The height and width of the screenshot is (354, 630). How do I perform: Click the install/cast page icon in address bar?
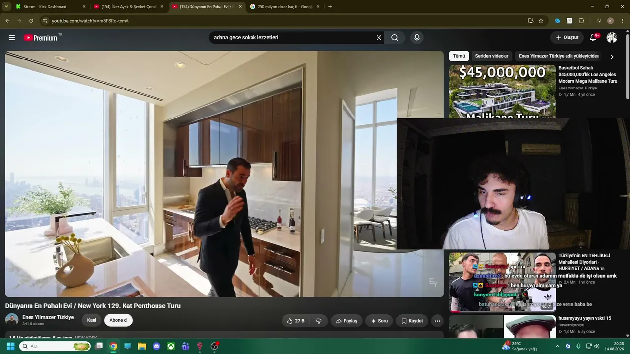(530, 21)
